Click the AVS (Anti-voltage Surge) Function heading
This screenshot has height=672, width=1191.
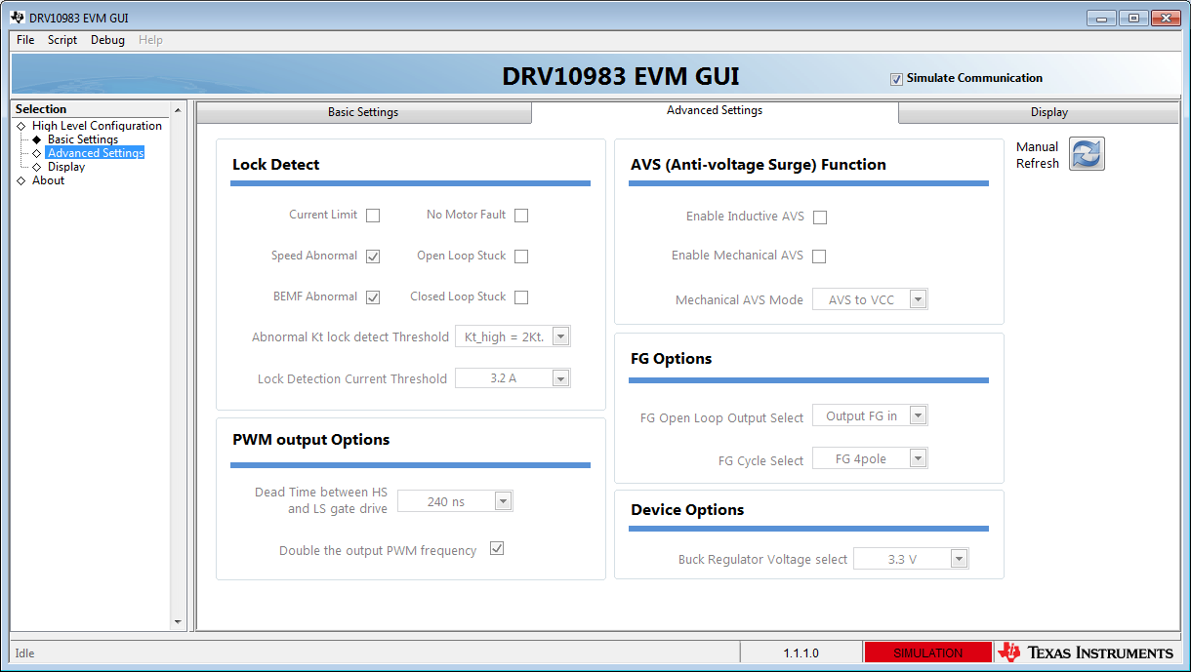[x=759, y=165]
